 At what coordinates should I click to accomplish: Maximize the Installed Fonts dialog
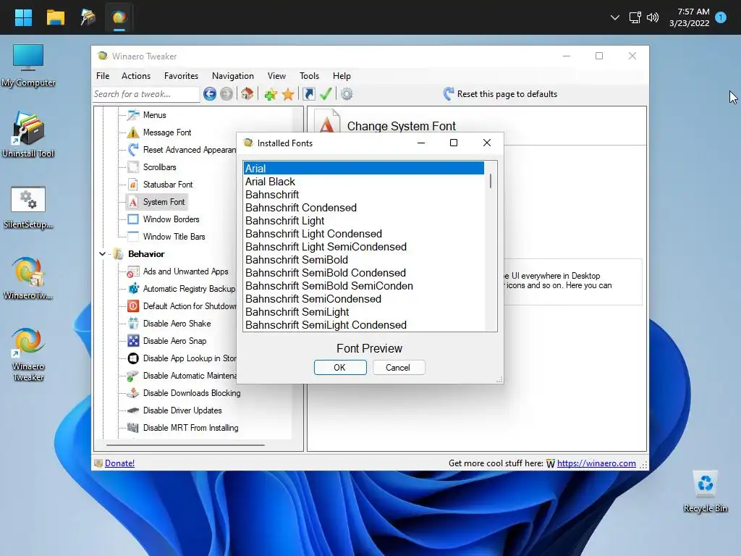coord(454,143)
